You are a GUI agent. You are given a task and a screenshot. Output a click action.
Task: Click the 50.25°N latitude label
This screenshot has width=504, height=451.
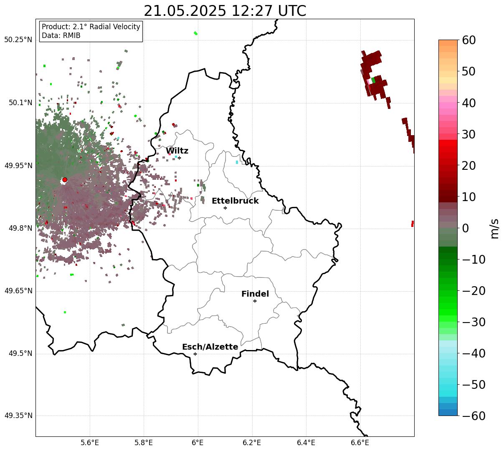point(18,40)
